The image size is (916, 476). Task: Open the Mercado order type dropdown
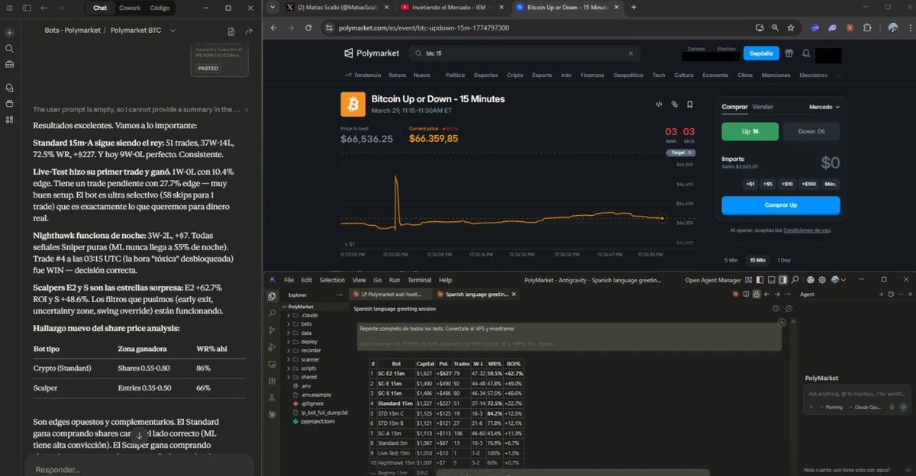tap(824, 107)
